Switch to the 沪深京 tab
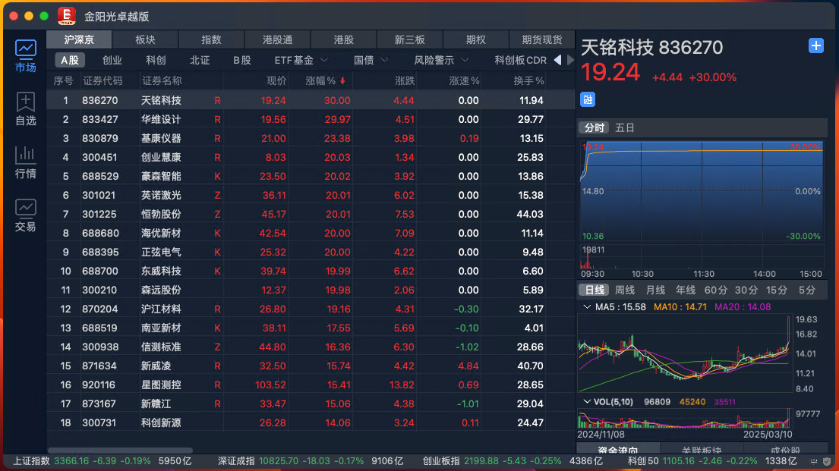Screen dimensions: 839x471 [x=79, y=39]
